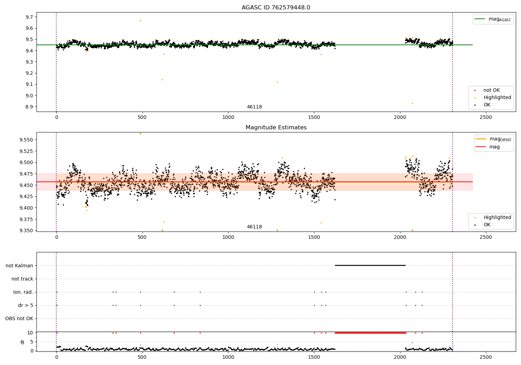Click the mag AGASC legend entry
This screenshot has height=365, width=521.
pyautogui.click(x=493, y=19)
